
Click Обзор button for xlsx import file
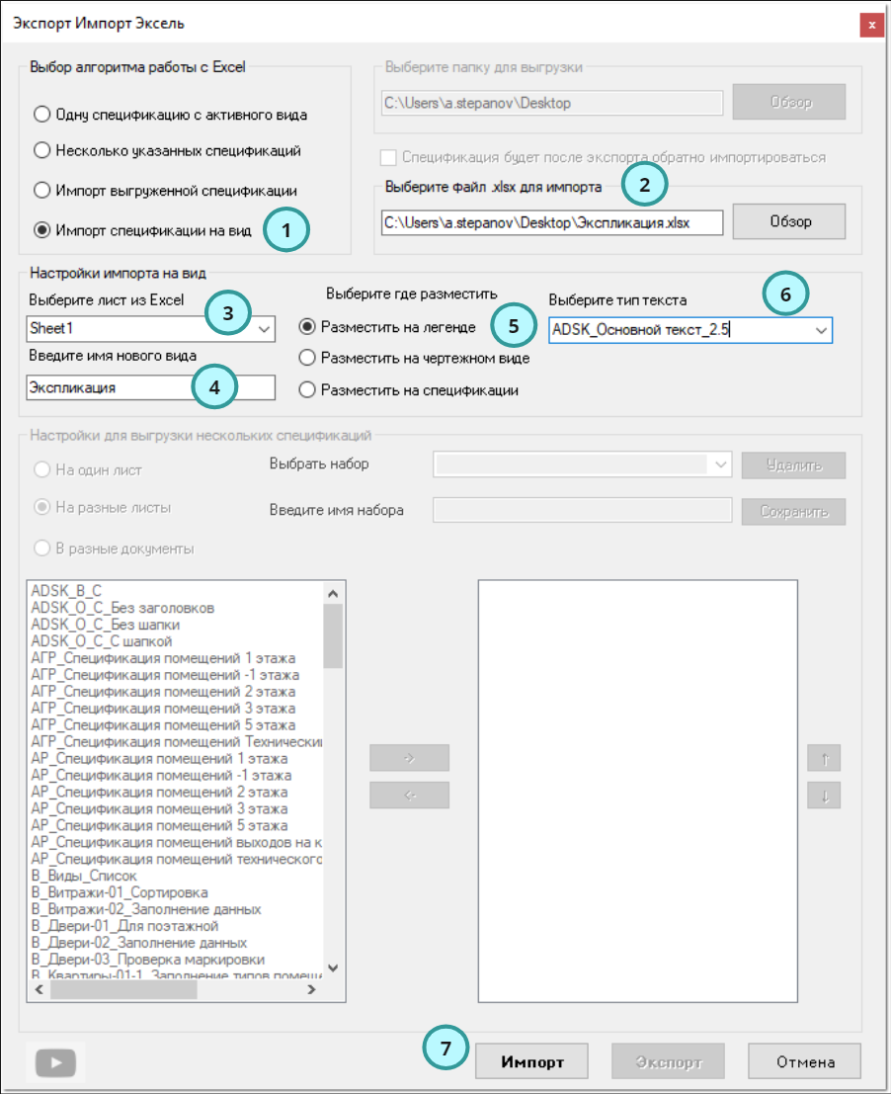click(789, 222)
